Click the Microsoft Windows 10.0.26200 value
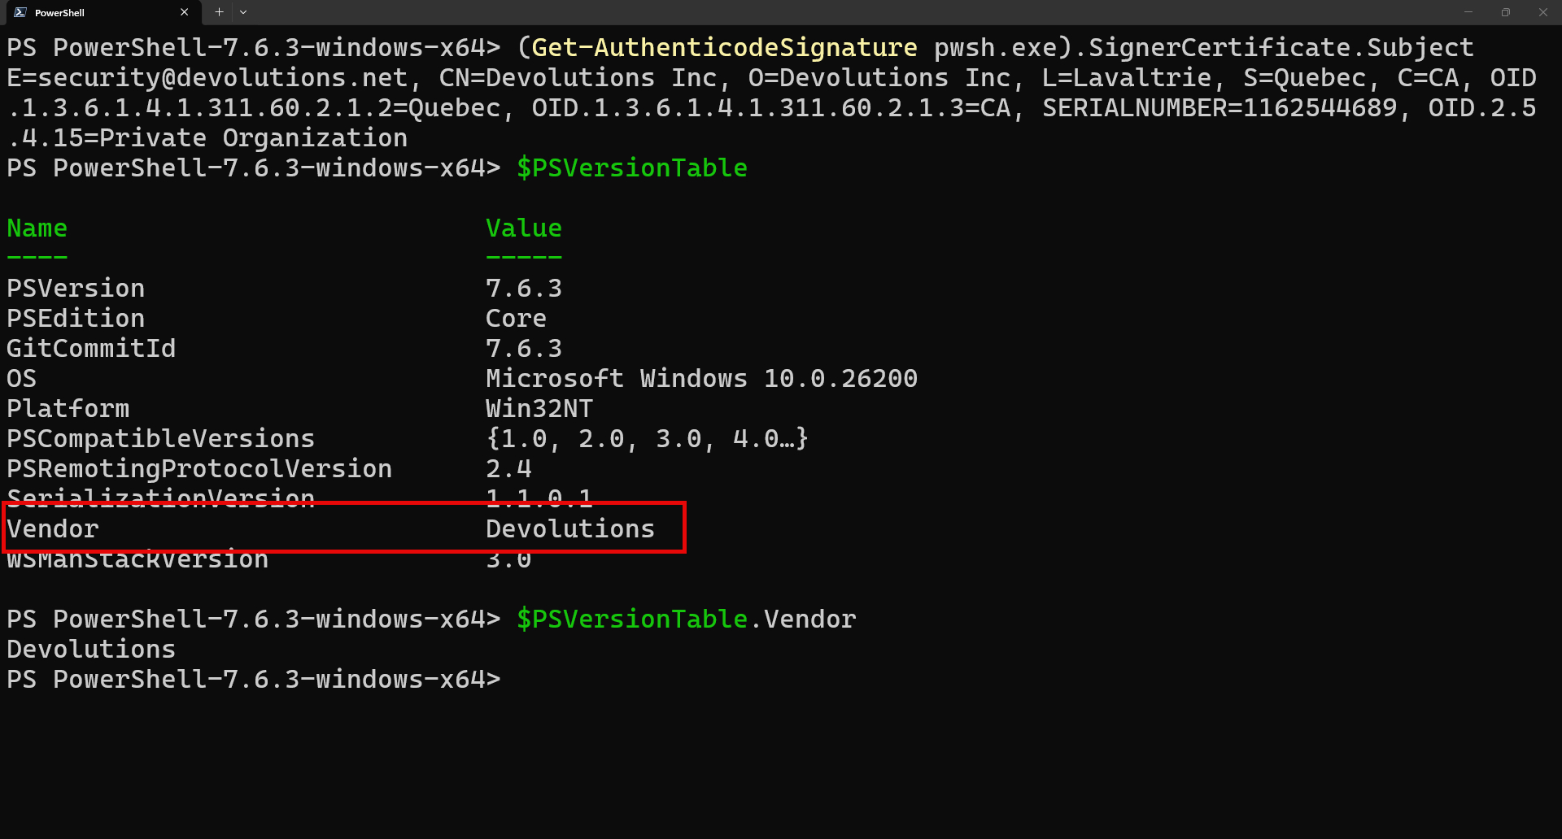Viewport: 1562px width, 839px height. tap(701, 379)
